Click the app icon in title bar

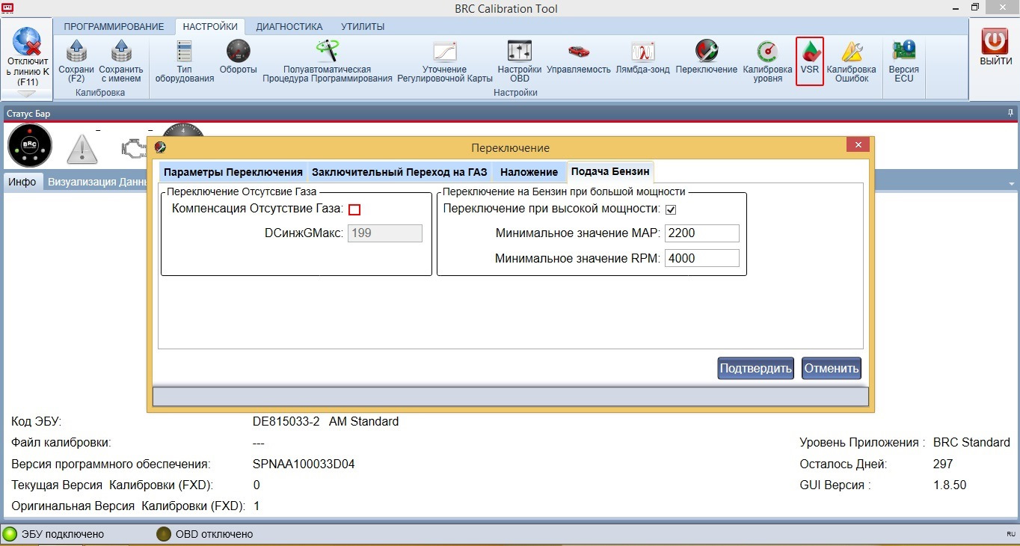[8, 8]
